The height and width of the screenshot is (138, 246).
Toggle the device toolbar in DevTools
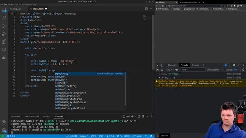pos(162,65)
